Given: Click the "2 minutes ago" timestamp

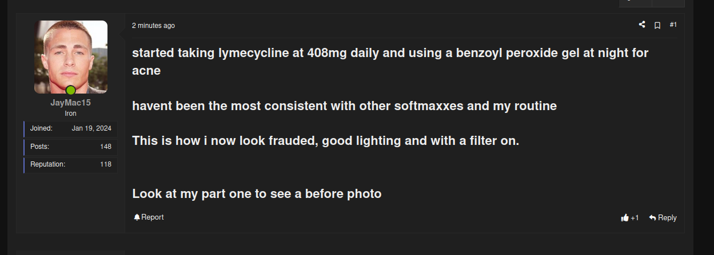Looking at the screenshot, I should 153,26.
